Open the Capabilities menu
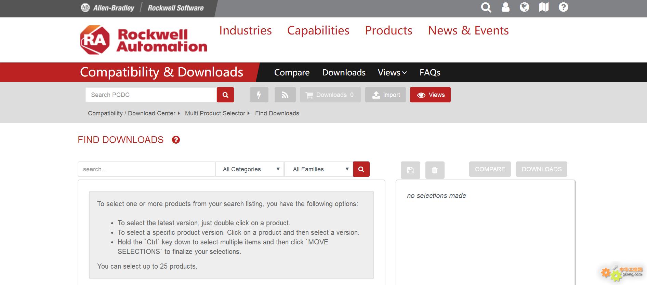Image resolution: width=647 pixels, height=285 pixels. click(318, 30)
